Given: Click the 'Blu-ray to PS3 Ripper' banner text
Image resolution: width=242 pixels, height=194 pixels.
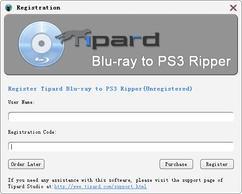Looking at the screenshot, I should [161, 62].
